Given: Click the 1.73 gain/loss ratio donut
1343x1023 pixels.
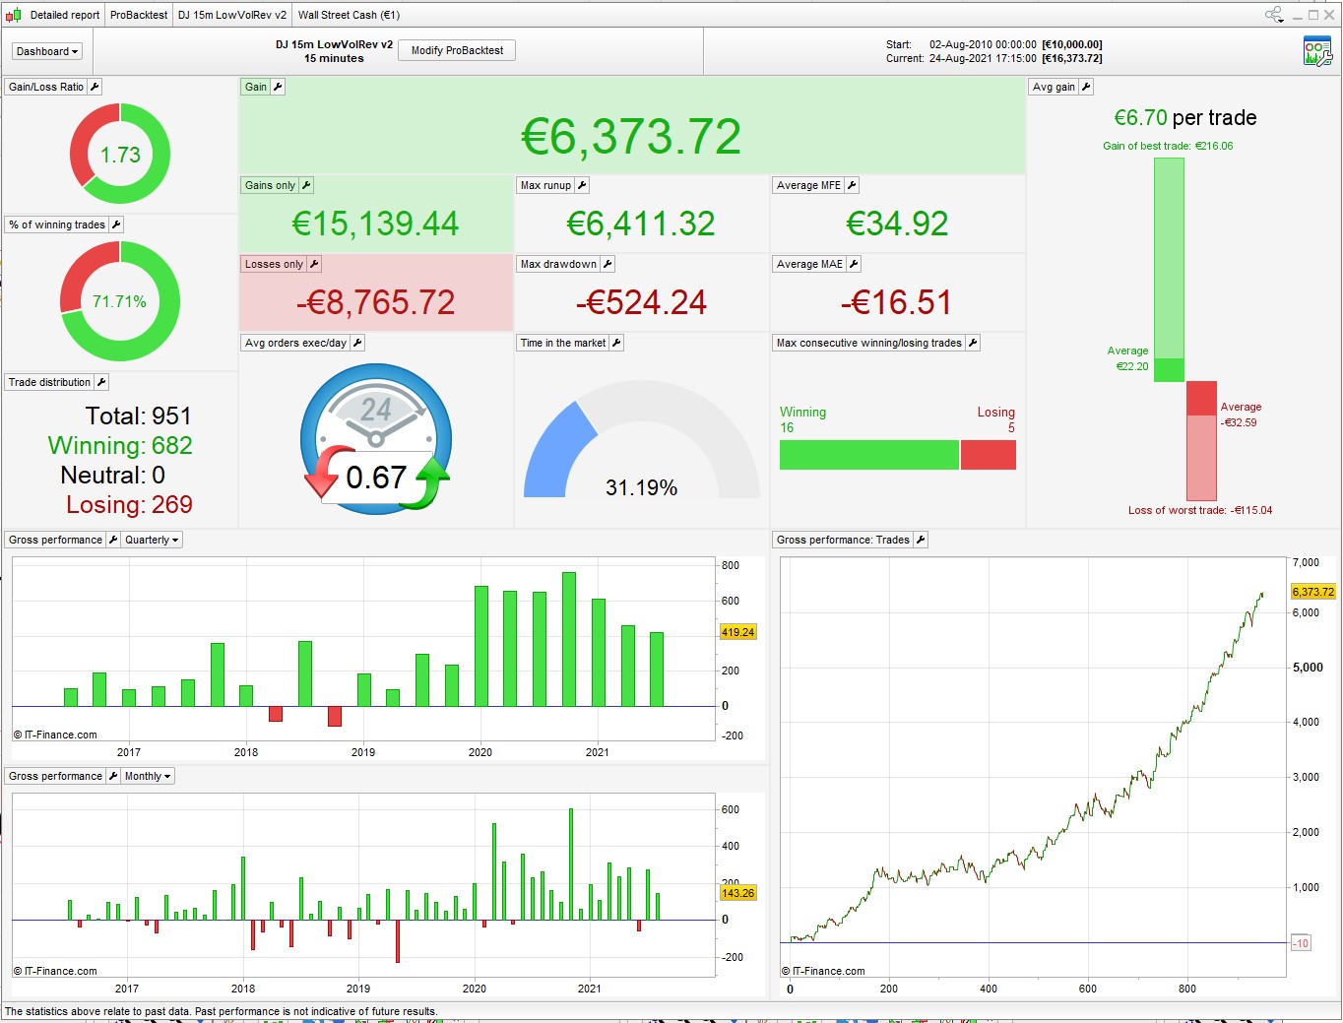Looking at the screenshot, I should pos(120,155).
